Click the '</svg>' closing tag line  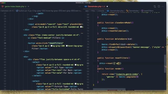click(x=35, y=16)
